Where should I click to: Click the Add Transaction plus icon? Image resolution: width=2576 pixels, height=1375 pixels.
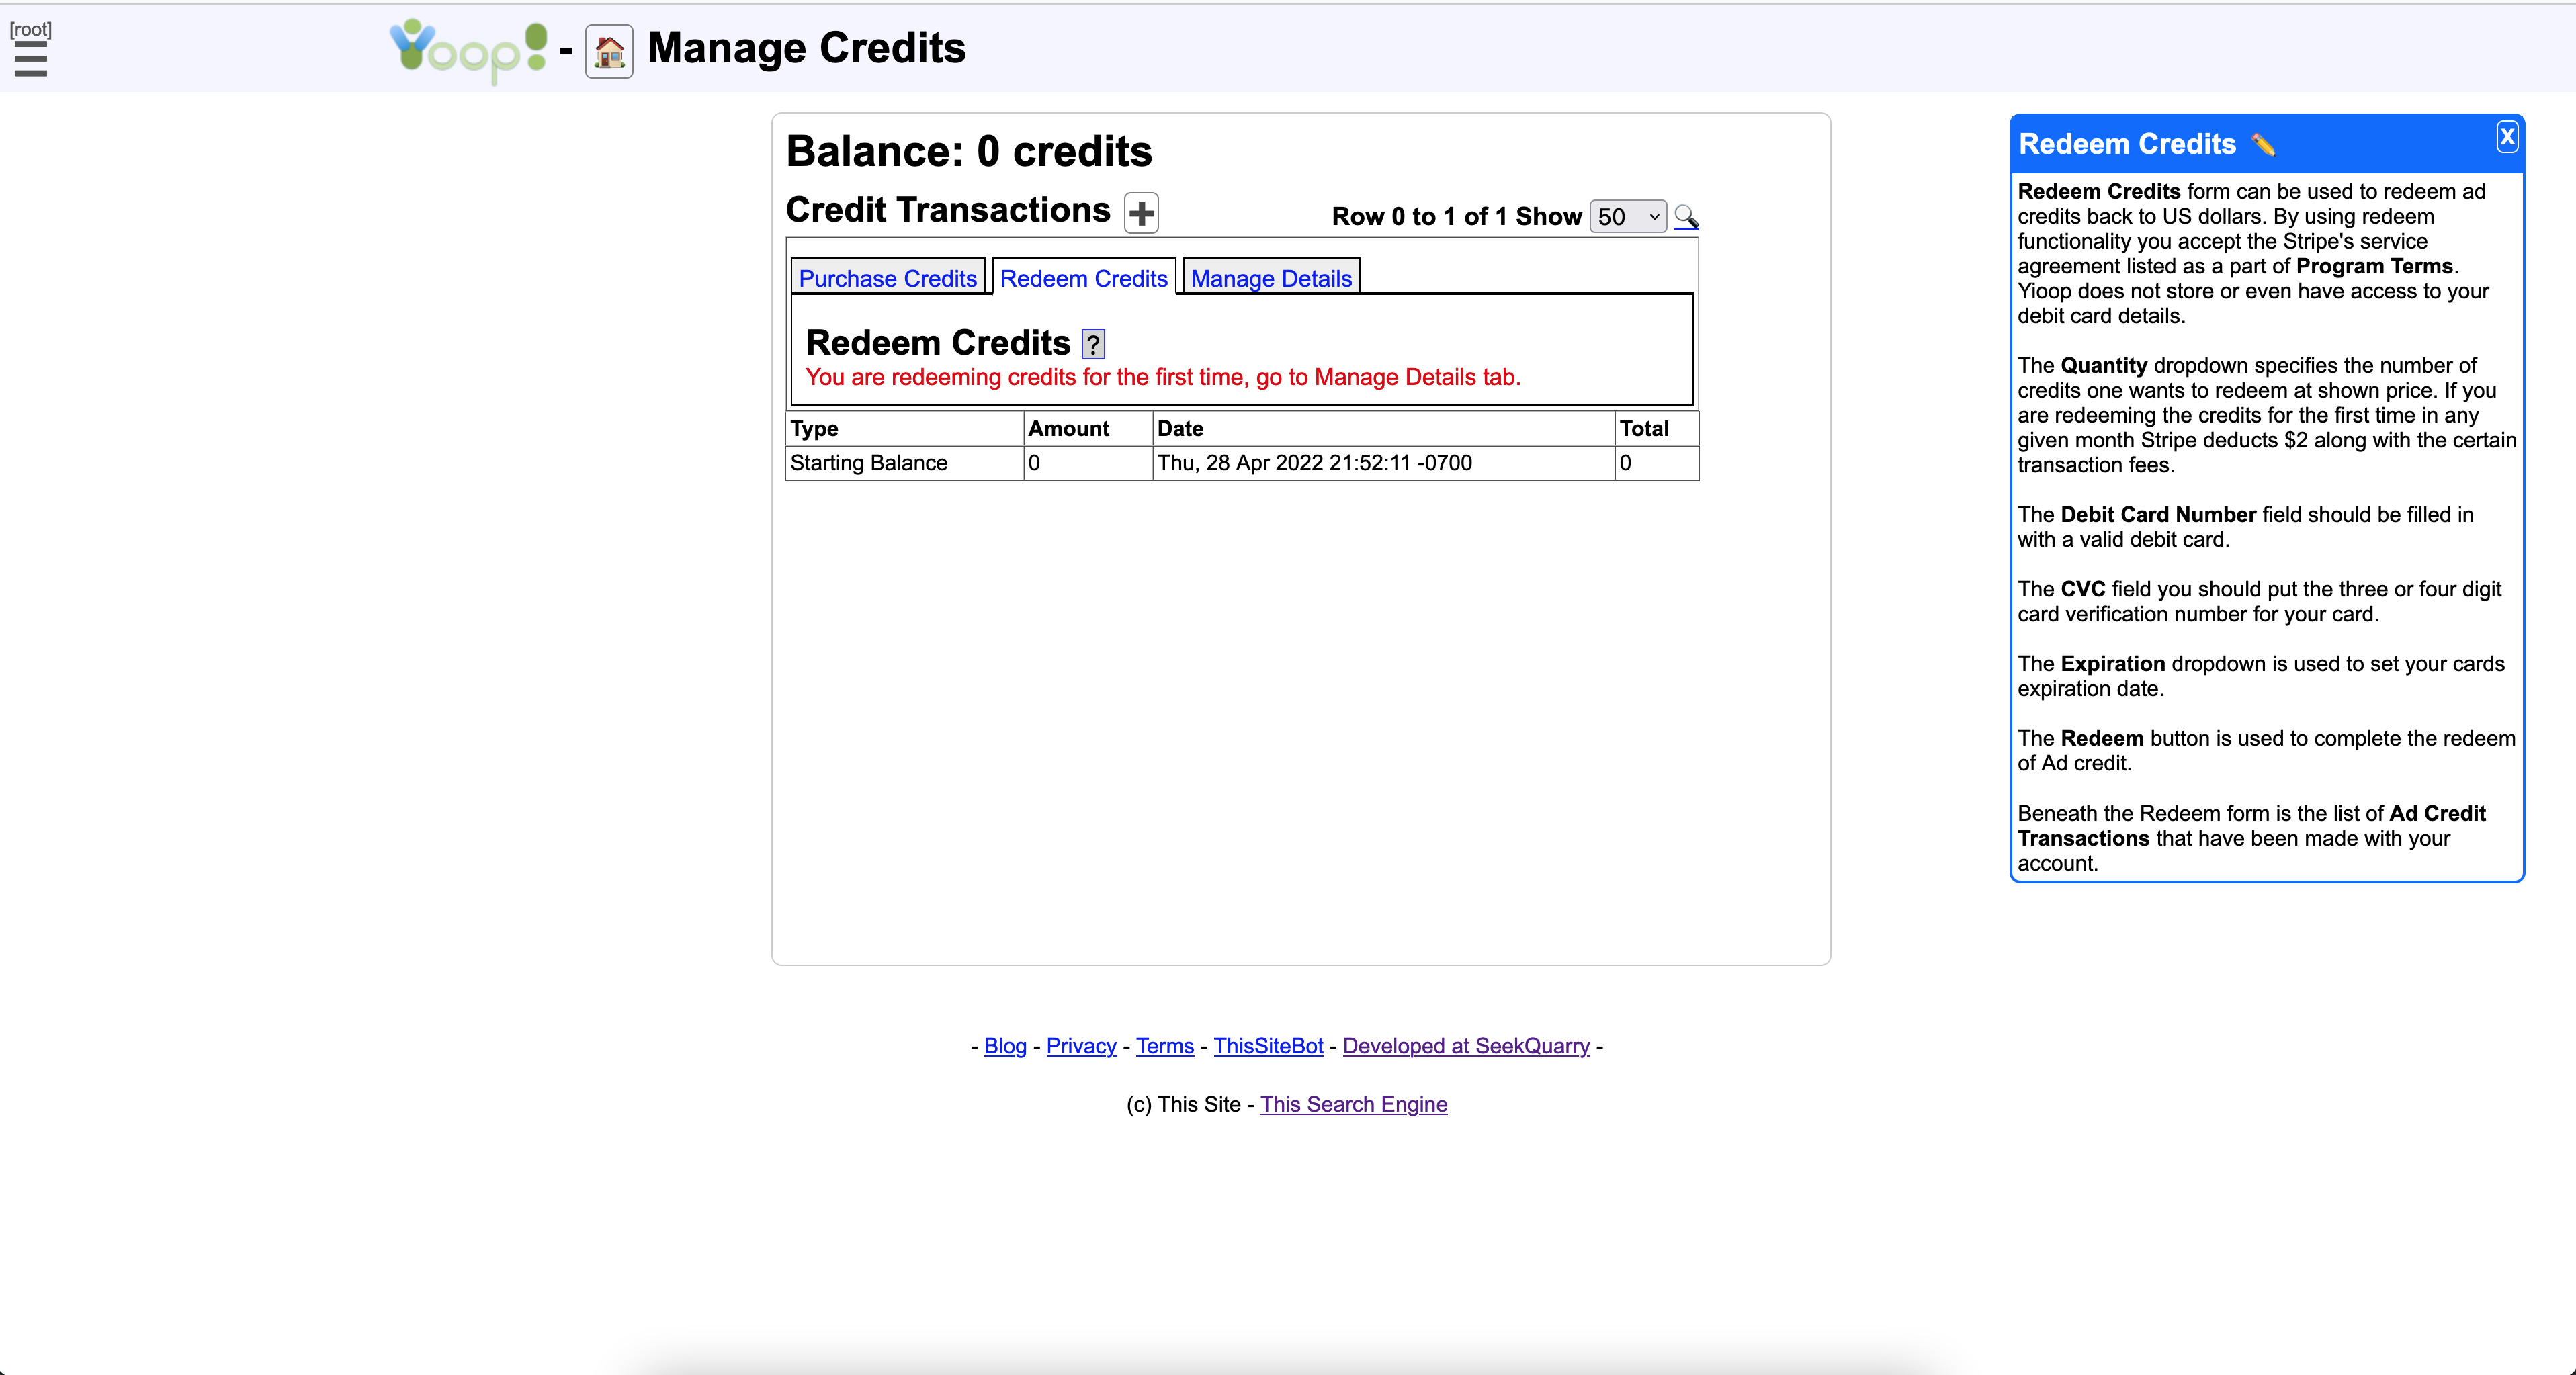[x=1142, y=213]
